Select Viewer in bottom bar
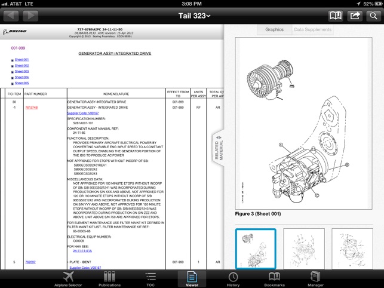 click(x=192, y=279)
